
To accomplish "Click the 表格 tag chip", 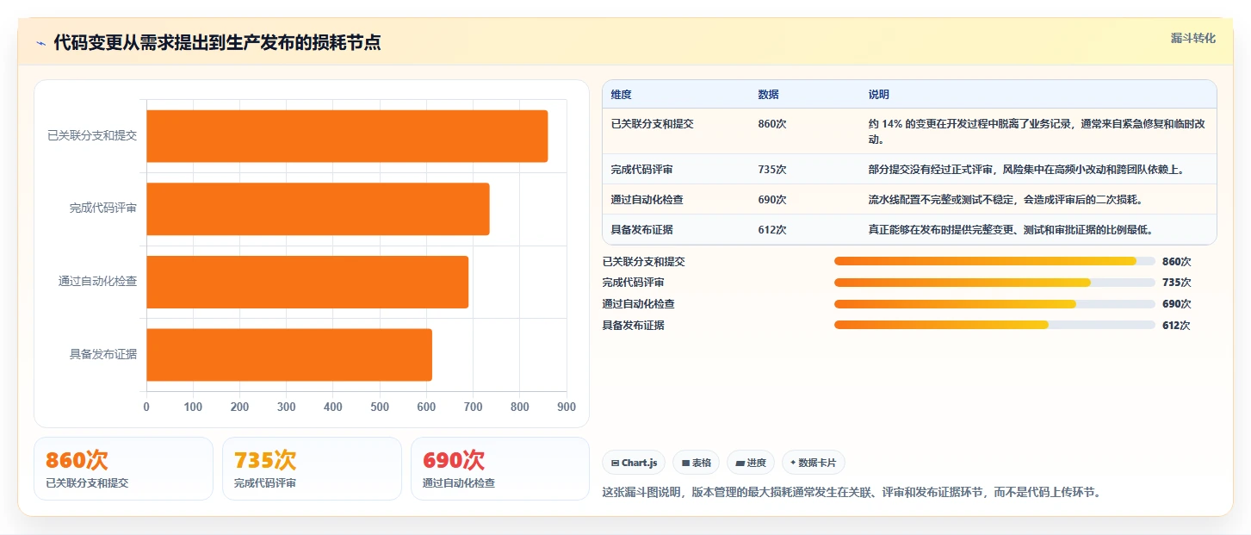I will coord(697,463).
